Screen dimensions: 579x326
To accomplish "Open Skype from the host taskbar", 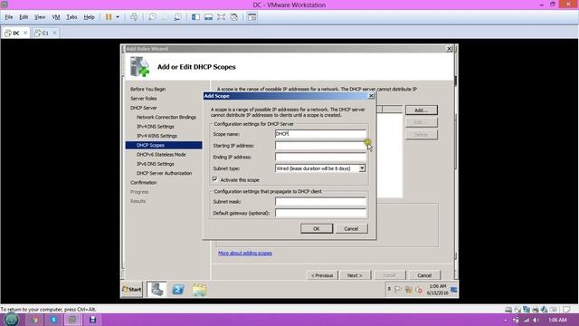I will pyautogui.click(x=53, y=320).
